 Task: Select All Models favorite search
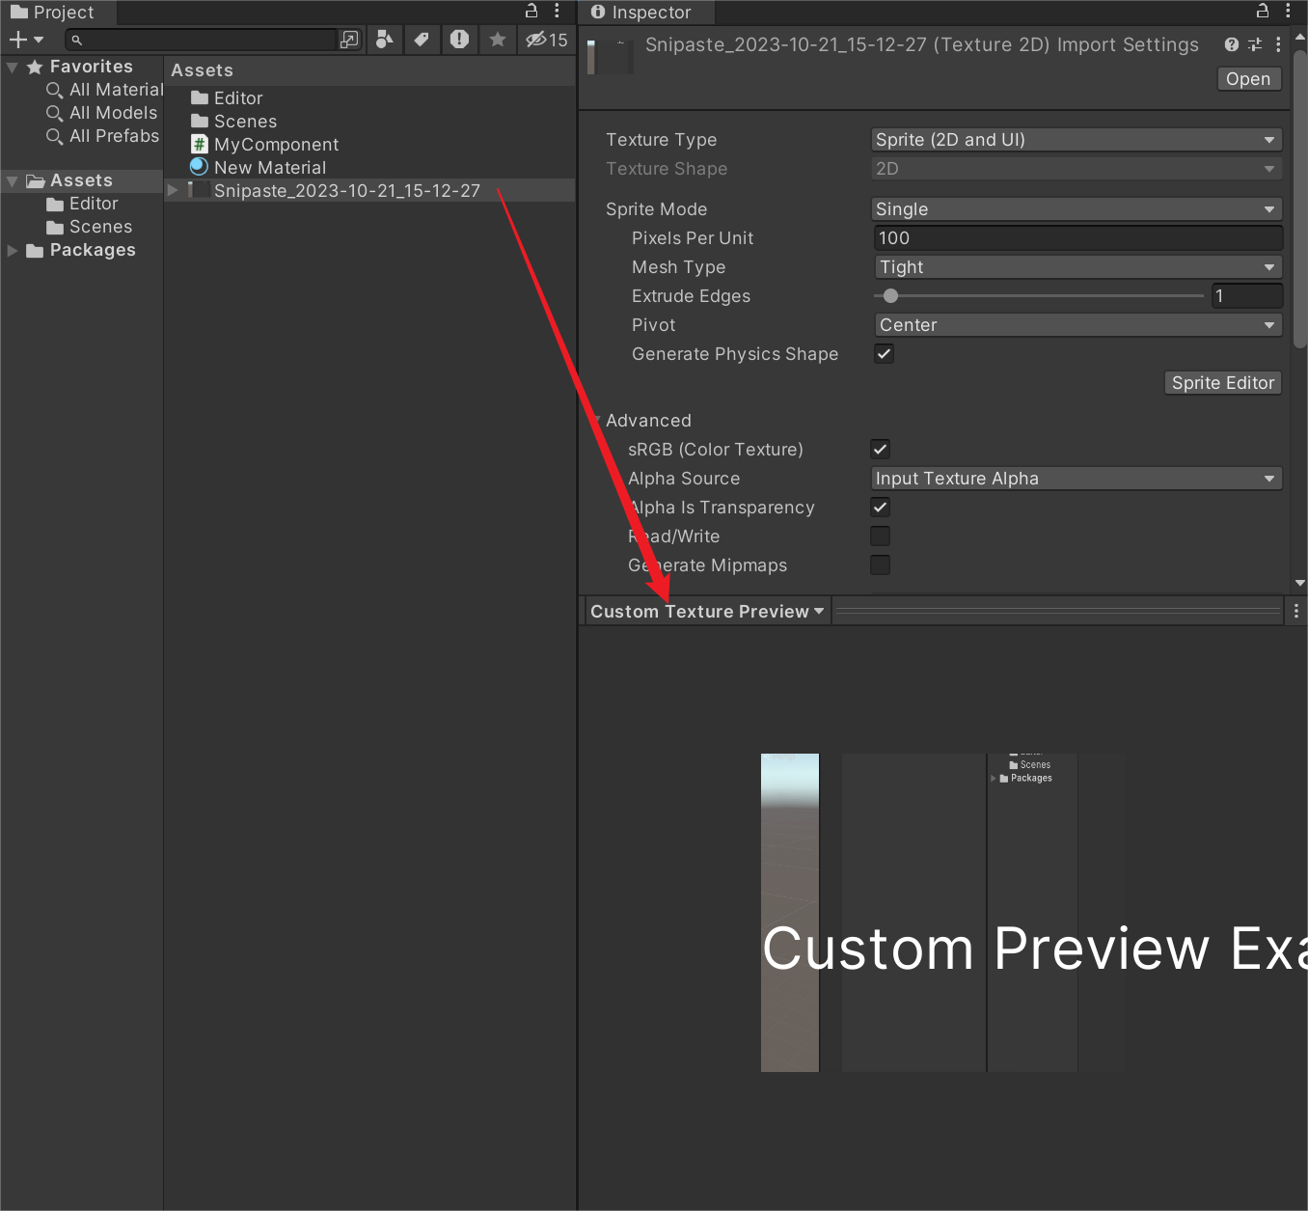(x=101, y=113)
